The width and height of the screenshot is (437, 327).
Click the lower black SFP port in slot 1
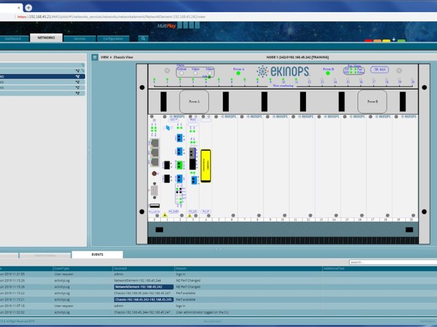[167, 179]
